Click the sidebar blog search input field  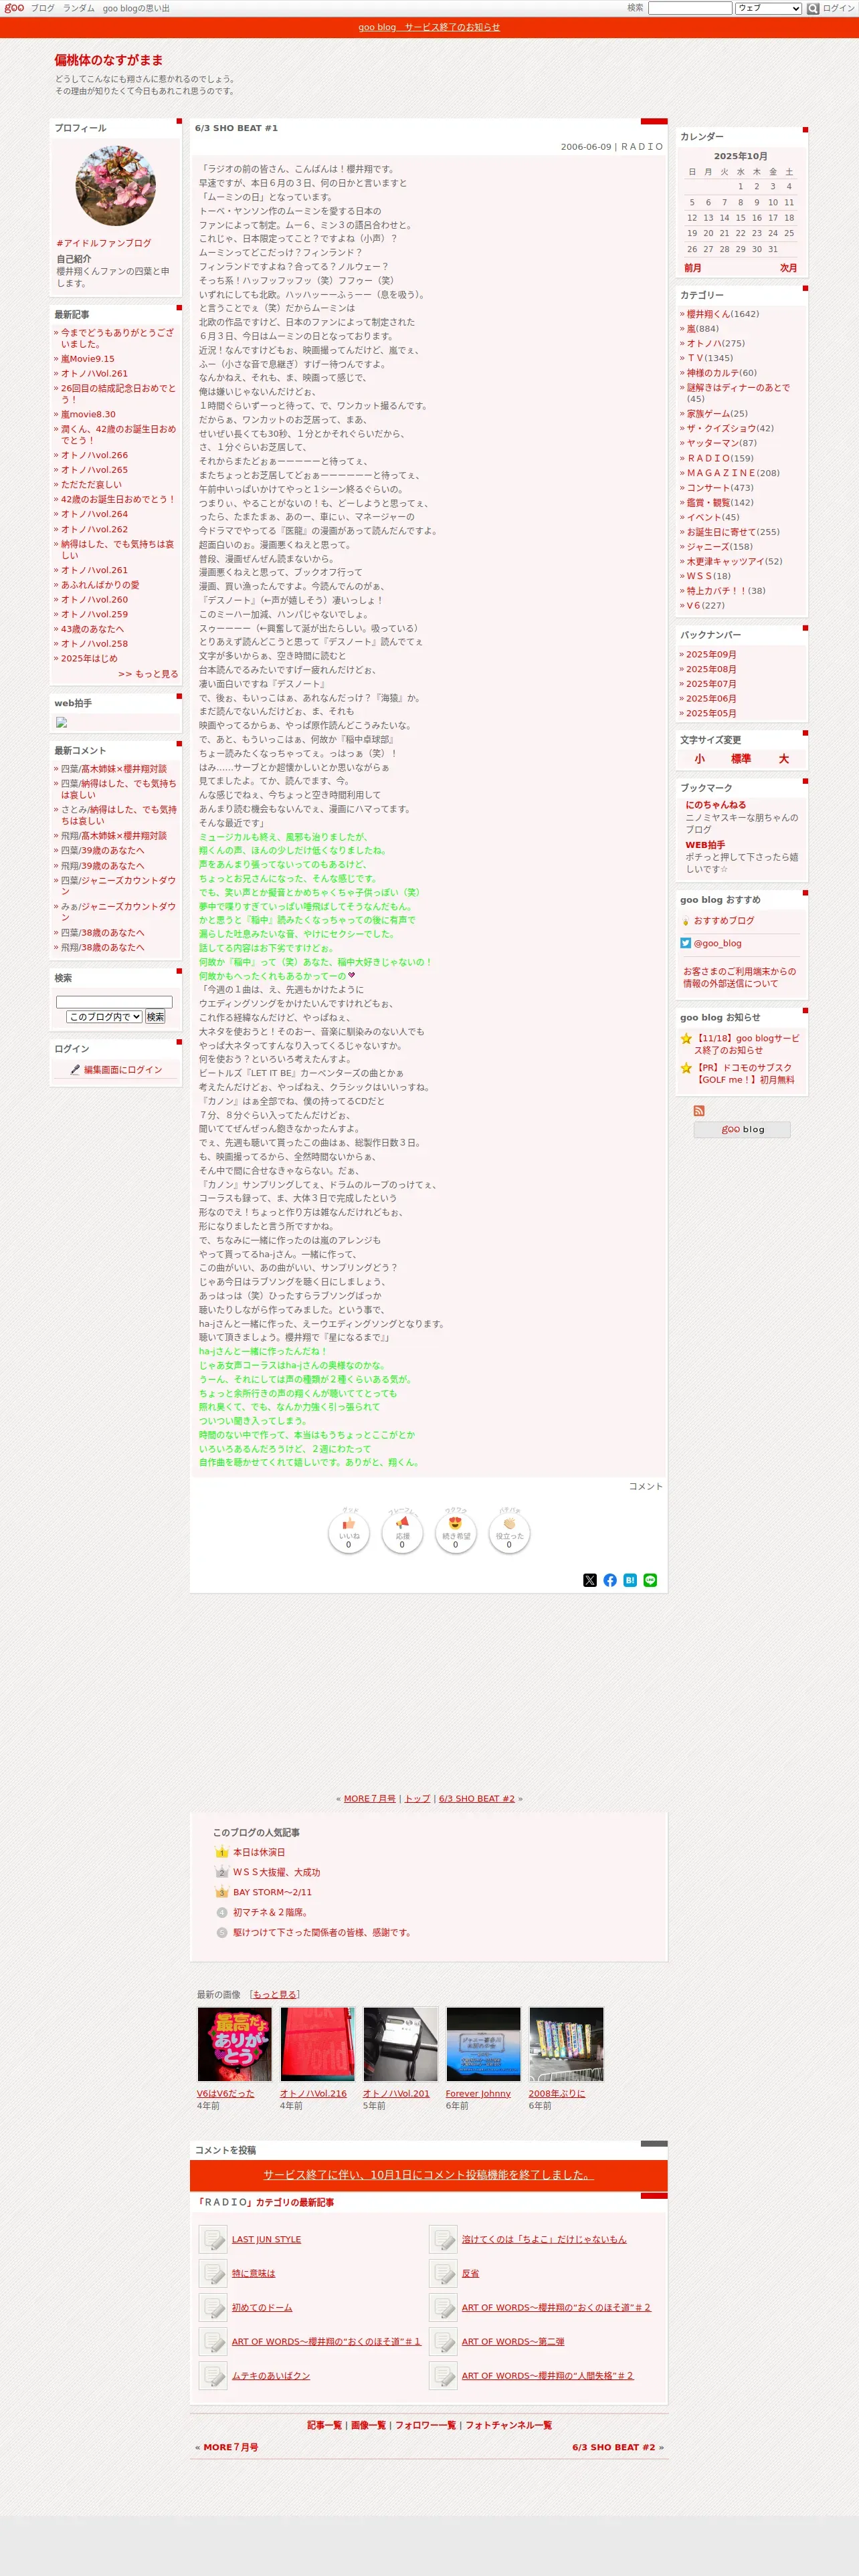[114, 1002]
